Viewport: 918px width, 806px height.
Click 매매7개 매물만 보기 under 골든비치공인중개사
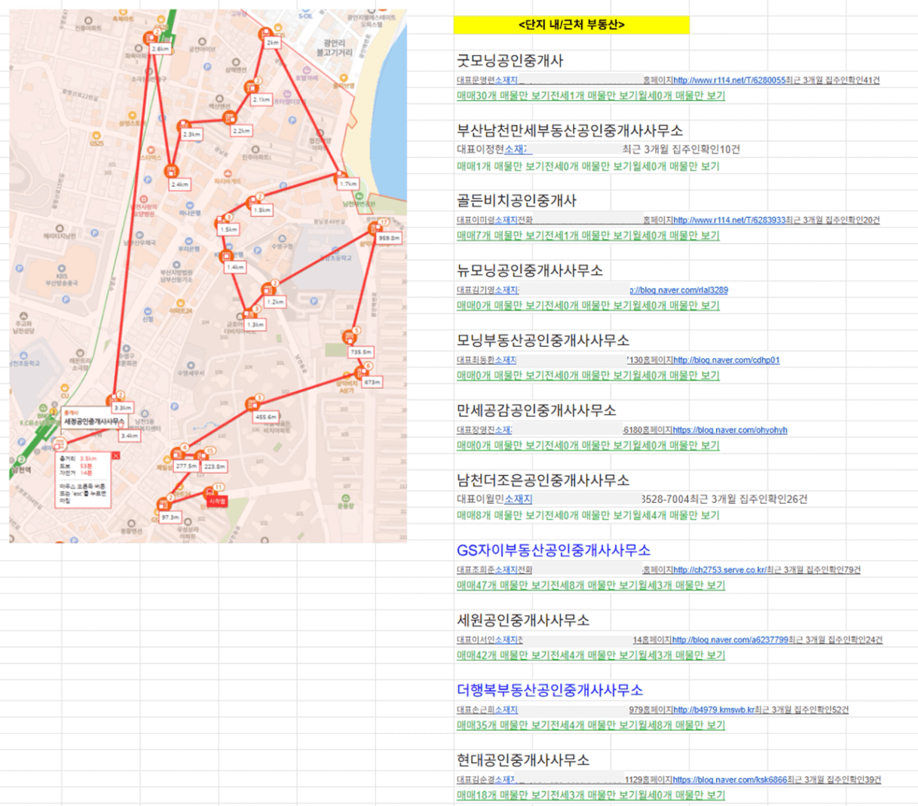(502, 236)
